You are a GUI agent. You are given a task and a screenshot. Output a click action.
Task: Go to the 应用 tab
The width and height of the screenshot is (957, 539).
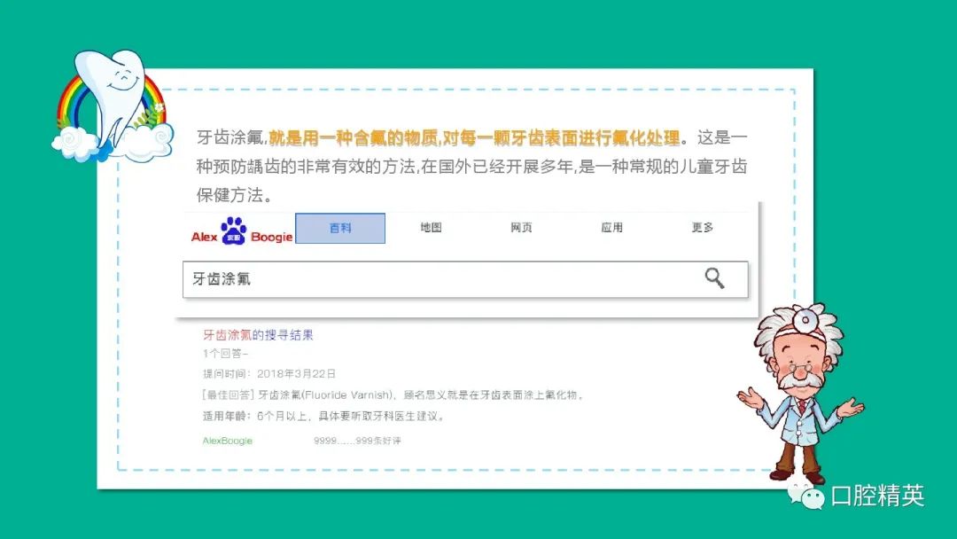click(x=611, y=228)
